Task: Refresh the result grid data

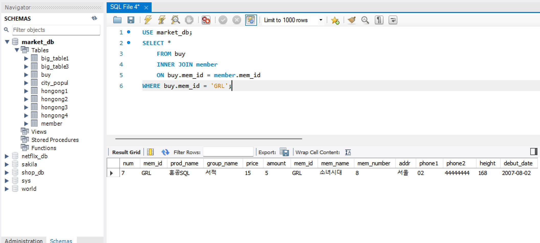Action: point(165,152)
